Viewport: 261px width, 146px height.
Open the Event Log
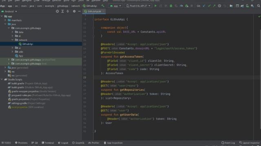(228, 143)
